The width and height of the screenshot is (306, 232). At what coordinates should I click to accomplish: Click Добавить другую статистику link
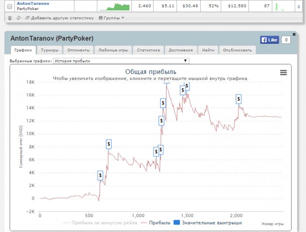(60, 18)
